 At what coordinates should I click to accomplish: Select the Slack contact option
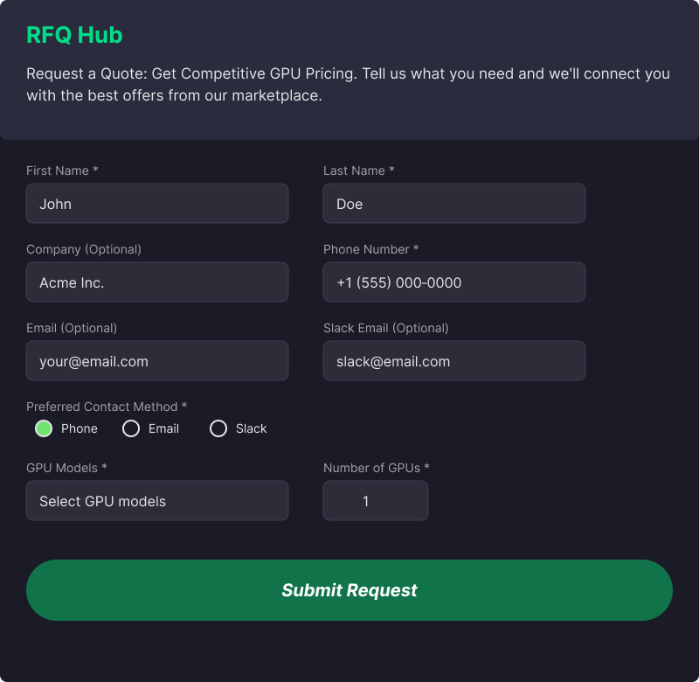pyautogui.click(x=218, y=428)
